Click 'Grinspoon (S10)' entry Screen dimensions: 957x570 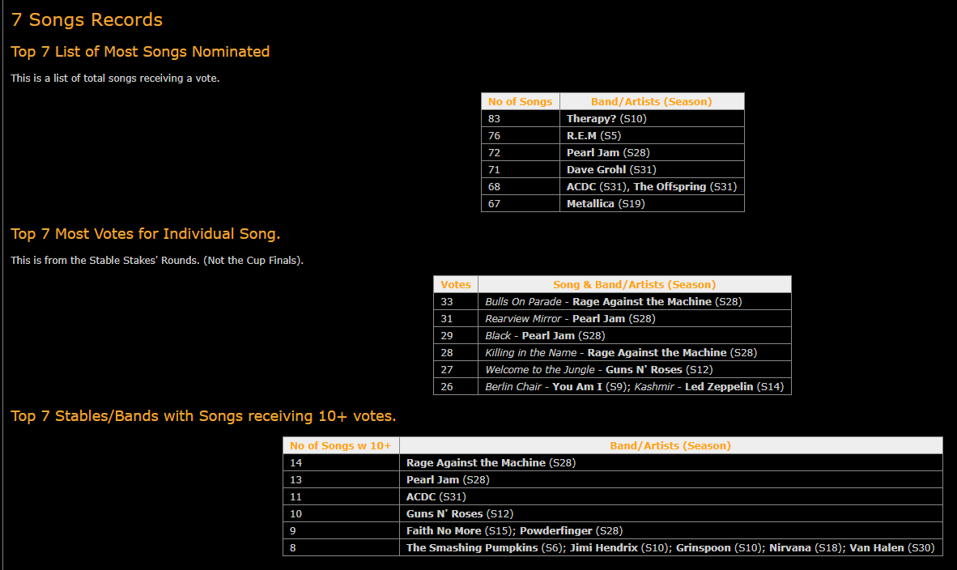[721, 548]
